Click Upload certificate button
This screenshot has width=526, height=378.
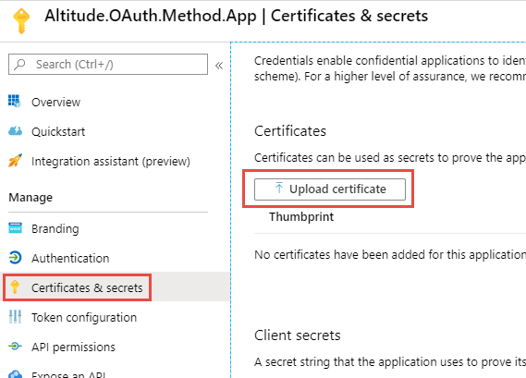[x=330, y=189]
